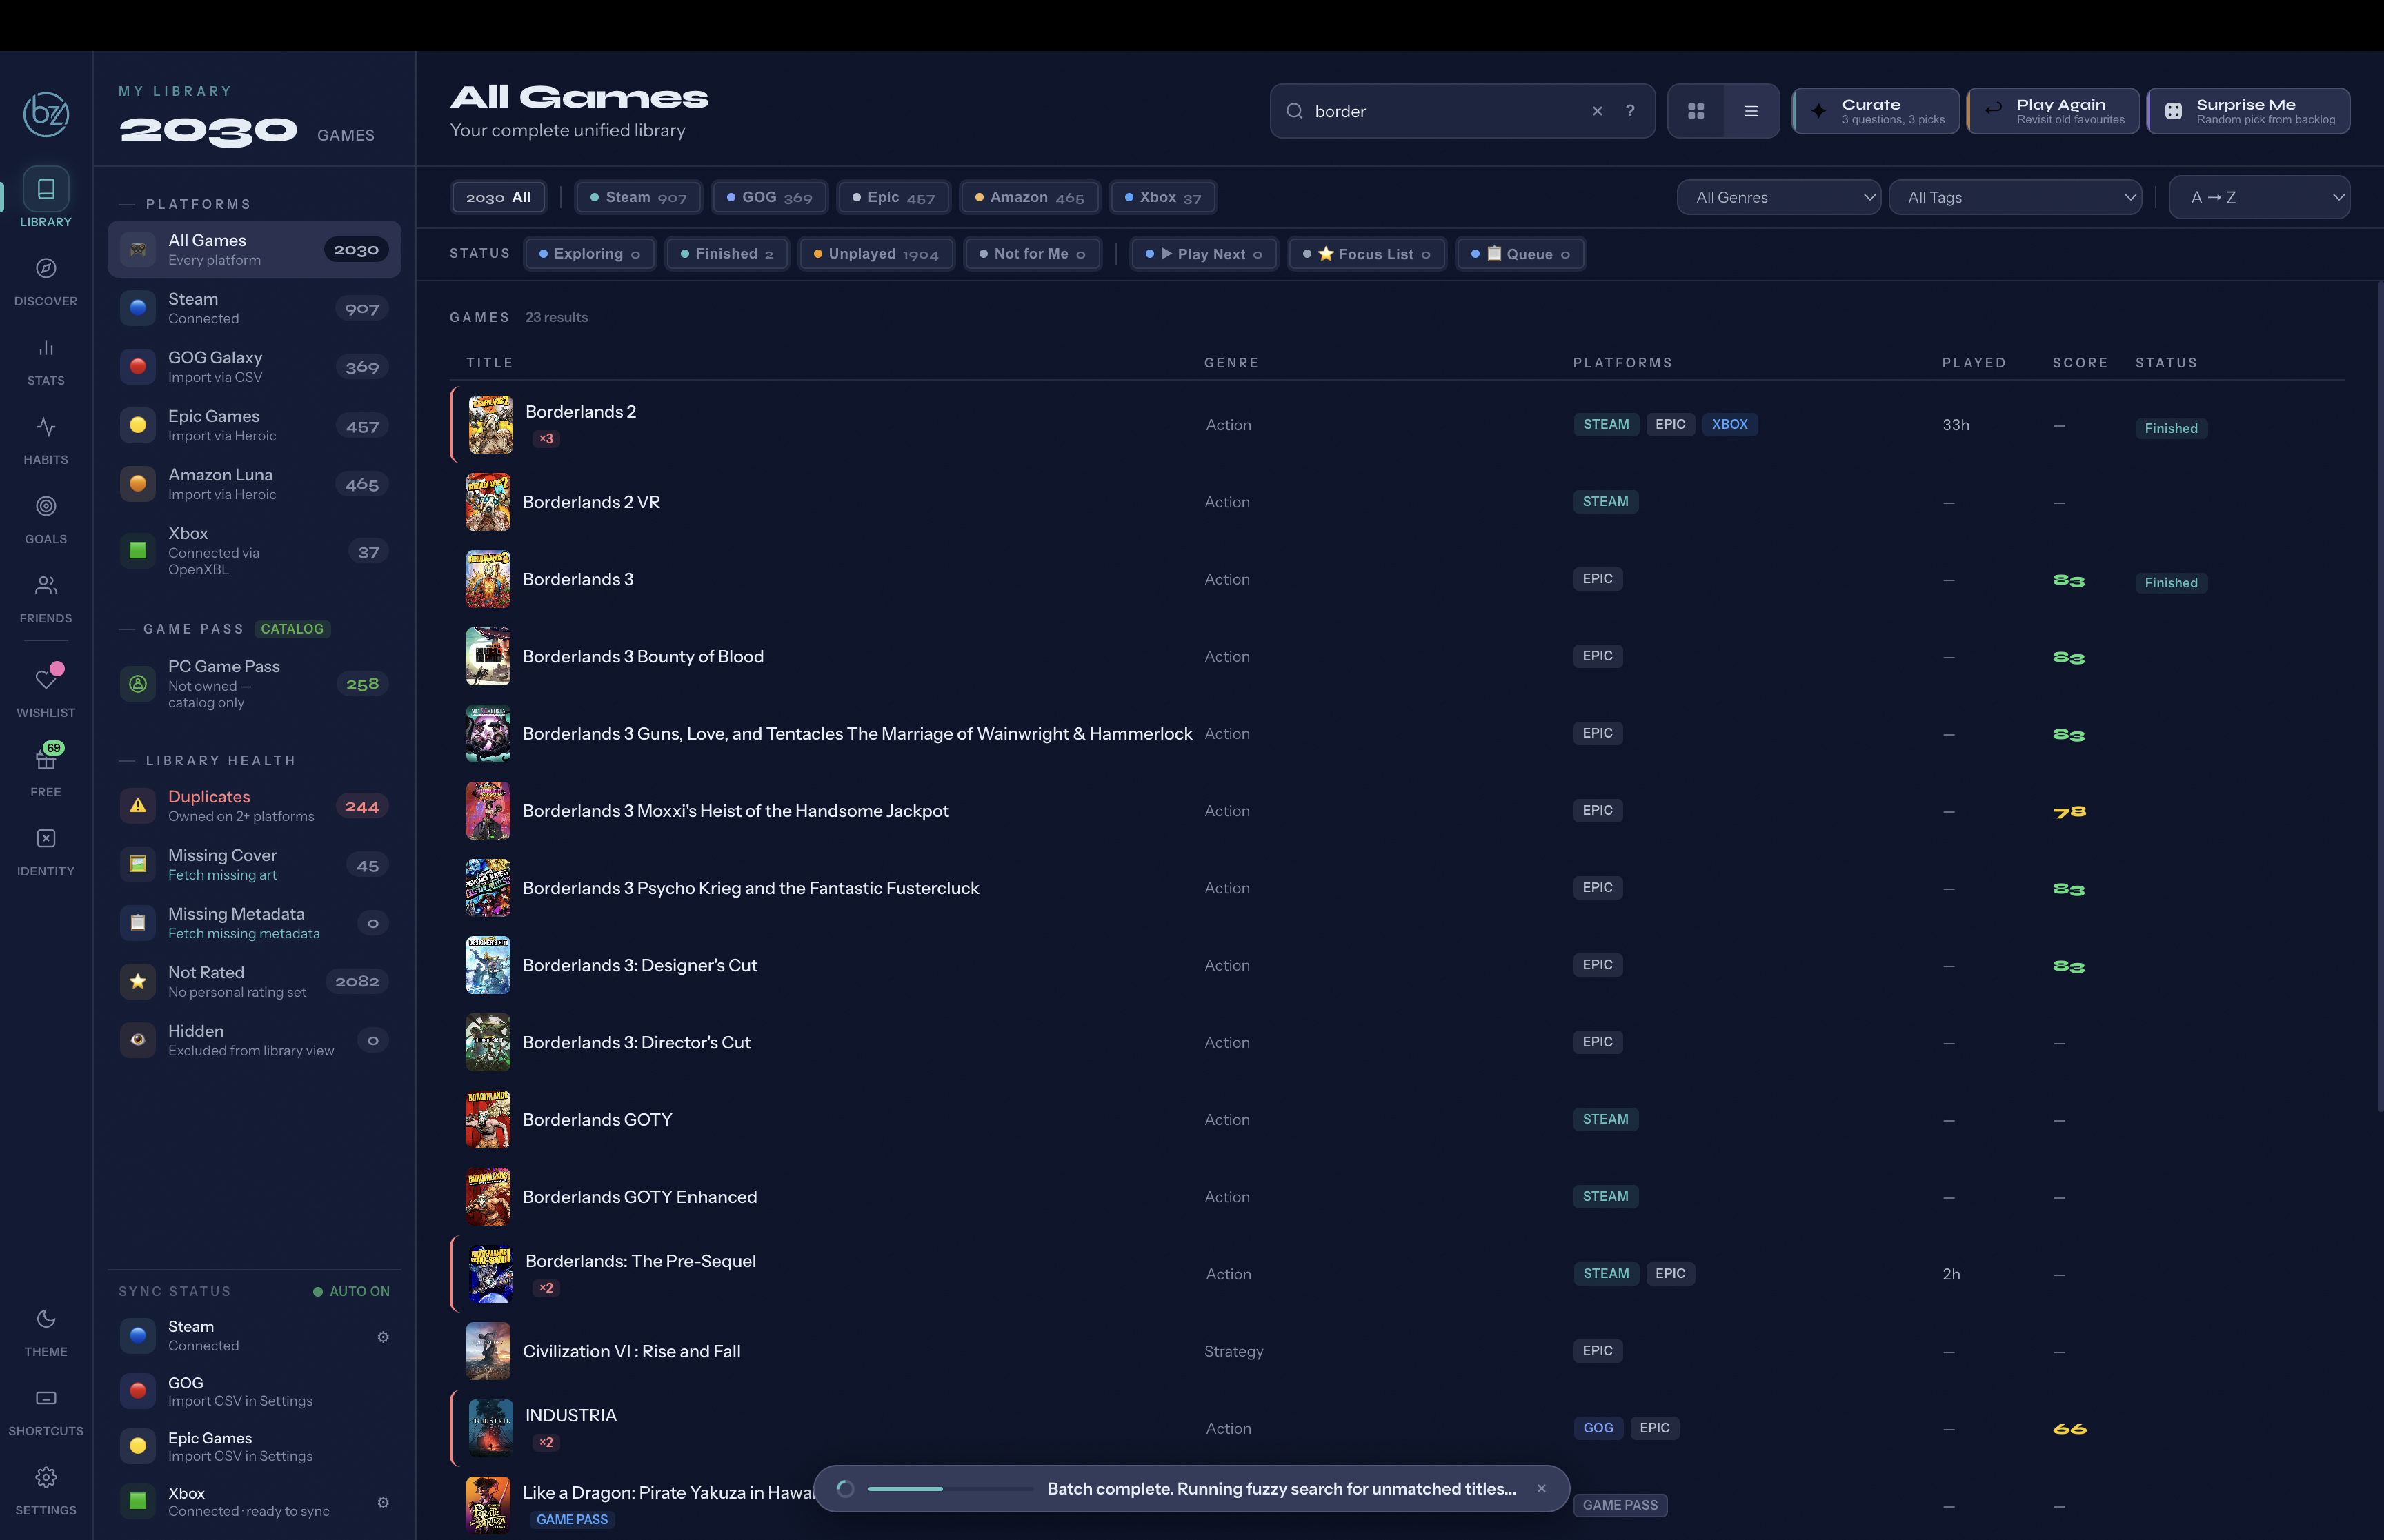Dismiss the batch complete notification

click(1542, 1489)
